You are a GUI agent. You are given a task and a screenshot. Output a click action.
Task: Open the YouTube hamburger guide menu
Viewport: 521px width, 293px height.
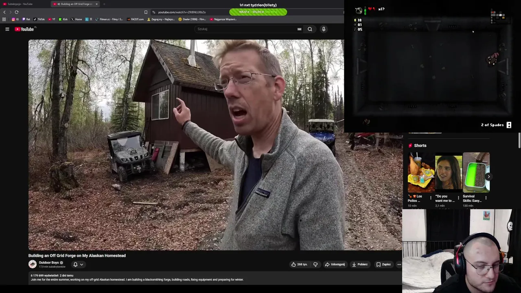pyautogui.click(x=7, y=29)
